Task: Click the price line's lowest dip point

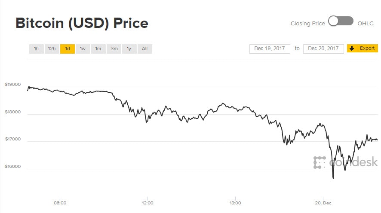Action: pyautogui.click(x=333, y=178)
